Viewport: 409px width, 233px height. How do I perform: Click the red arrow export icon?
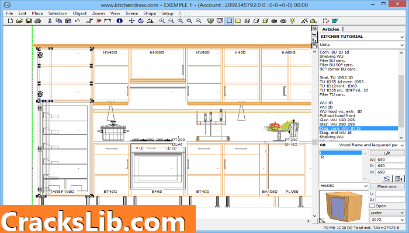[x=326, y=21]
